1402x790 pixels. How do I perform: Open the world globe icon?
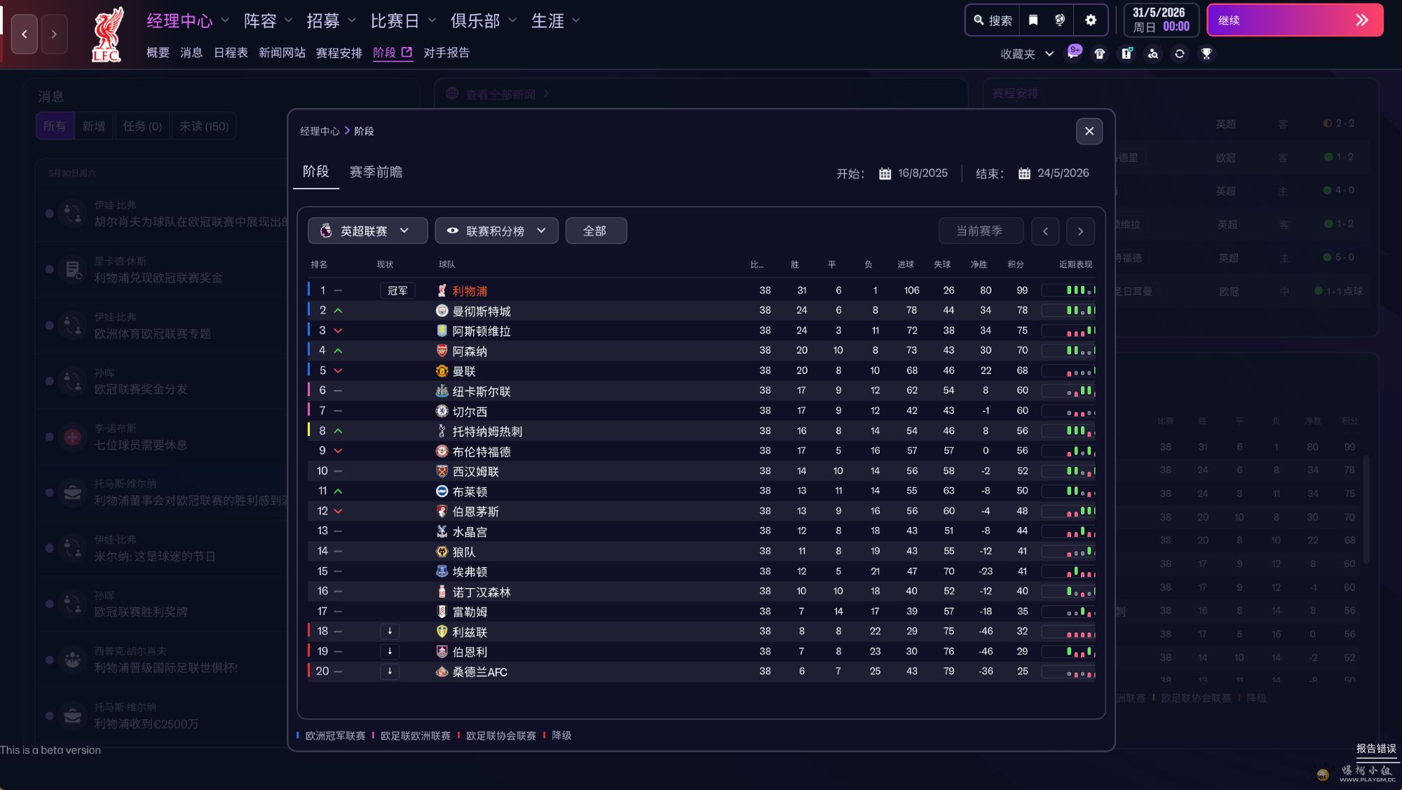click(1060, 20)
